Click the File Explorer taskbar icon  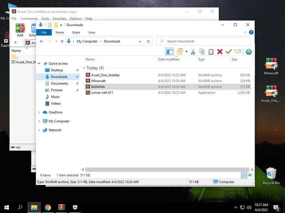34,207
